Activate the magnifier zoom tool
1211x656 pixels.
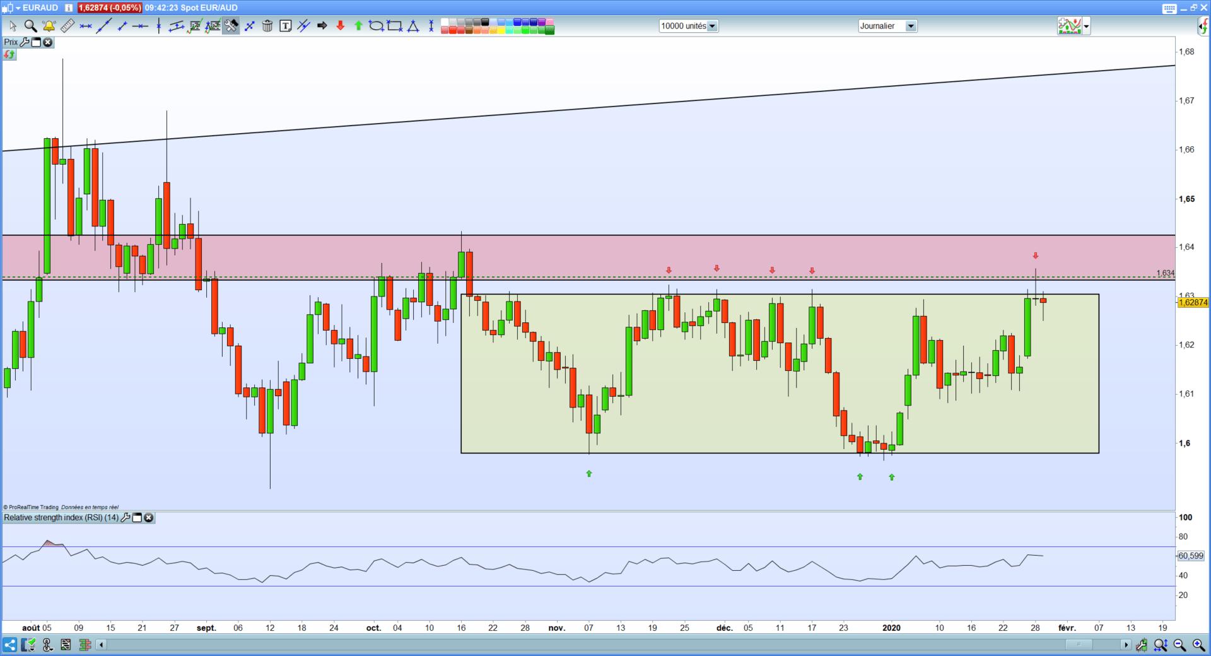click(x=30, y=26)
